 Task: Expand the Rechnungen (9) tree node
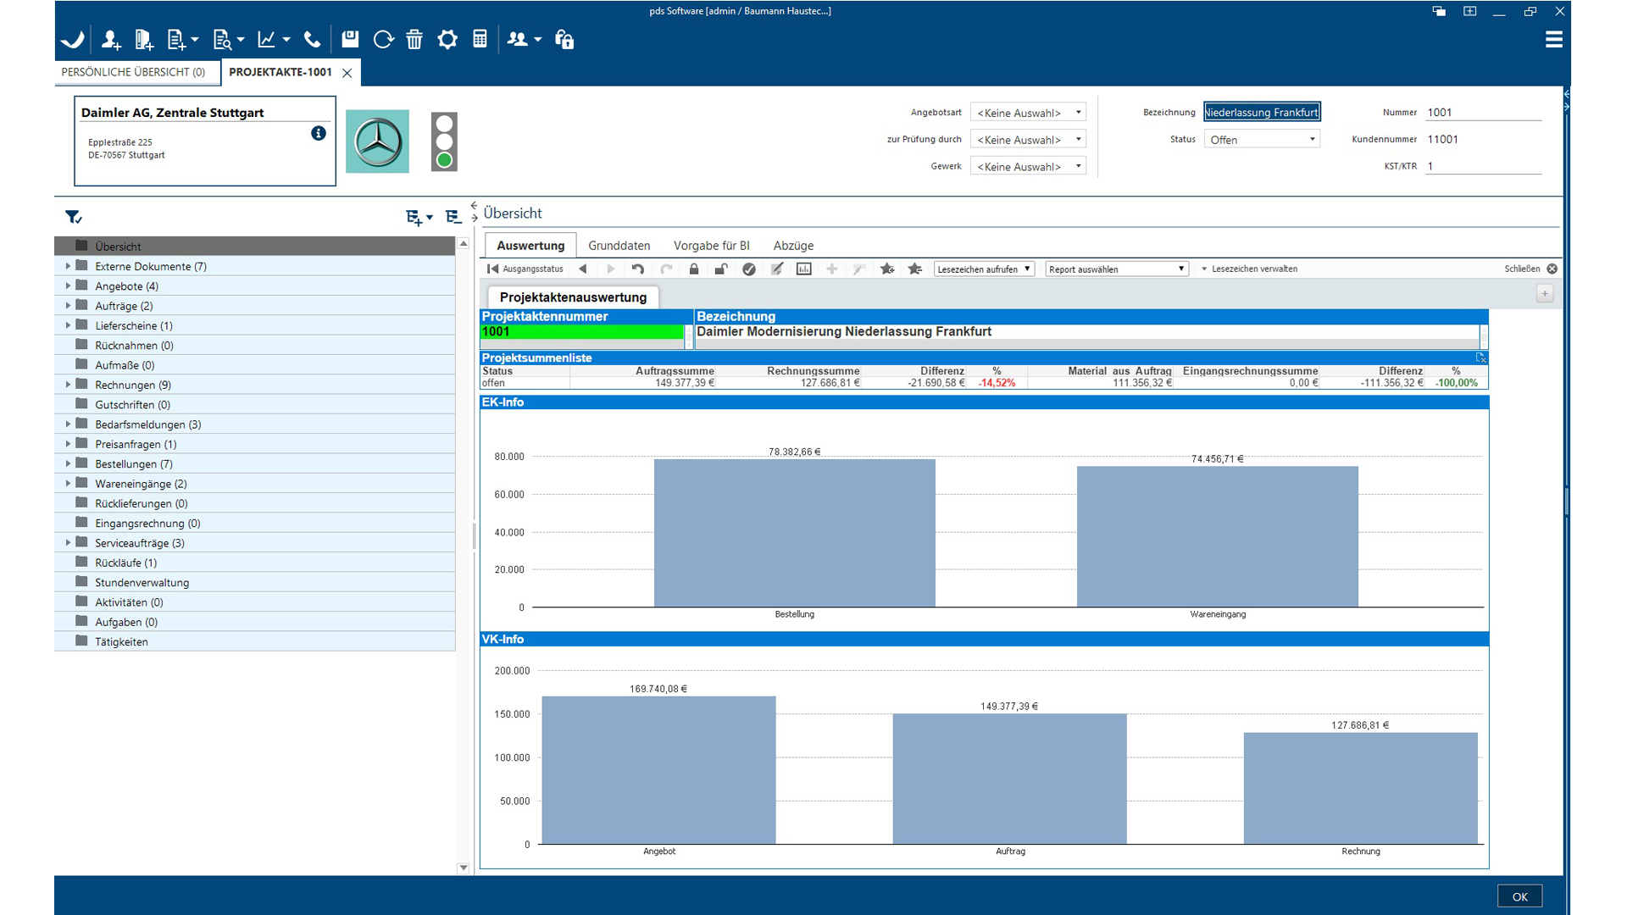68,385
